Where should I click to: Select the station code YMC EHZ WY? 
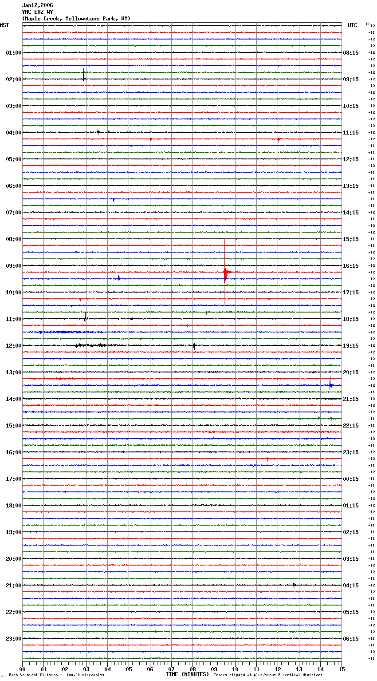pos(37,12)
